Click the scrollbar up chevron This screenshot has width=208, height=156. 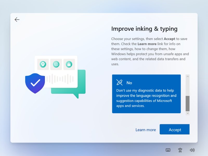188,76
